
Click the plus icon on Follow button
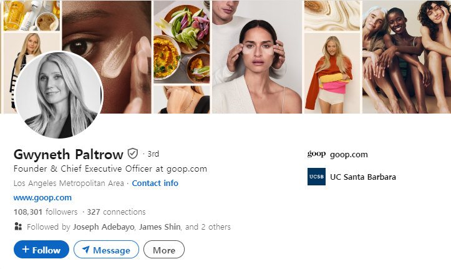[x=26, y=249]
